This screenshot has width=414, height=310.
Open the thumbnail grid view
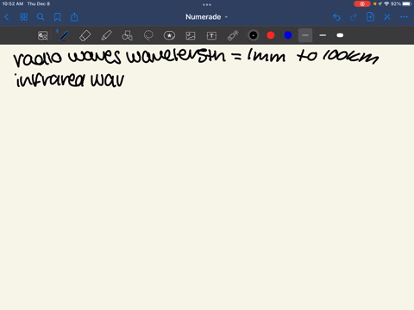pyautogui.click(x=23, y=17)
